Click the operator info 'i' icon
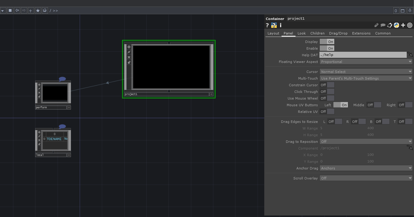The height and width of the screenshot is (217, 414). (281, 25)
